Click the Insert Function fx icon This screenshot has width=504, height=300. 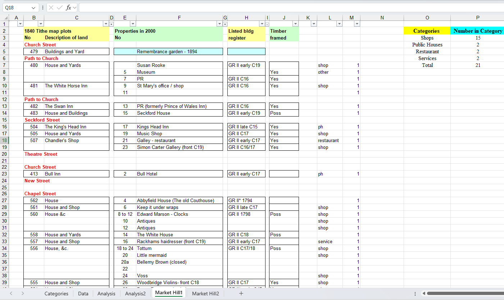click(68, 8)
